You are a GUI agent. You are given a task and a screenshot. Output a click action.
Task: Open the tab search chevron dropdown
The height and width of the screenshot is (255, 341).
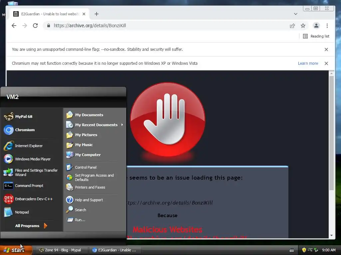[x=296, y=14]
